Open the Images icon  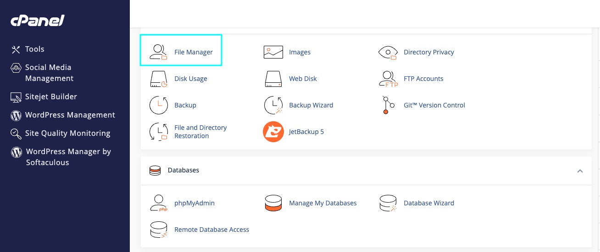[273, 52]
